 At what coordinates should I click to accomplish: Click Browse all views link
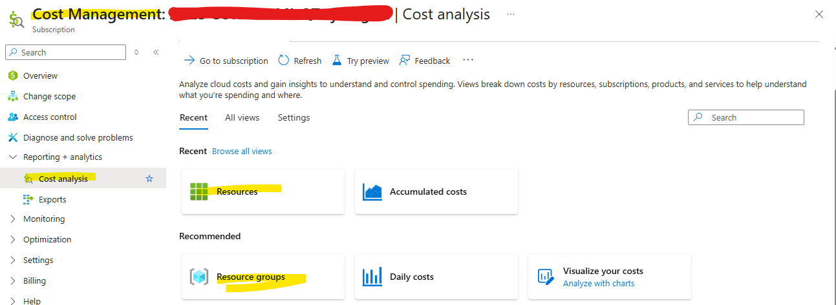pos(242,151)
